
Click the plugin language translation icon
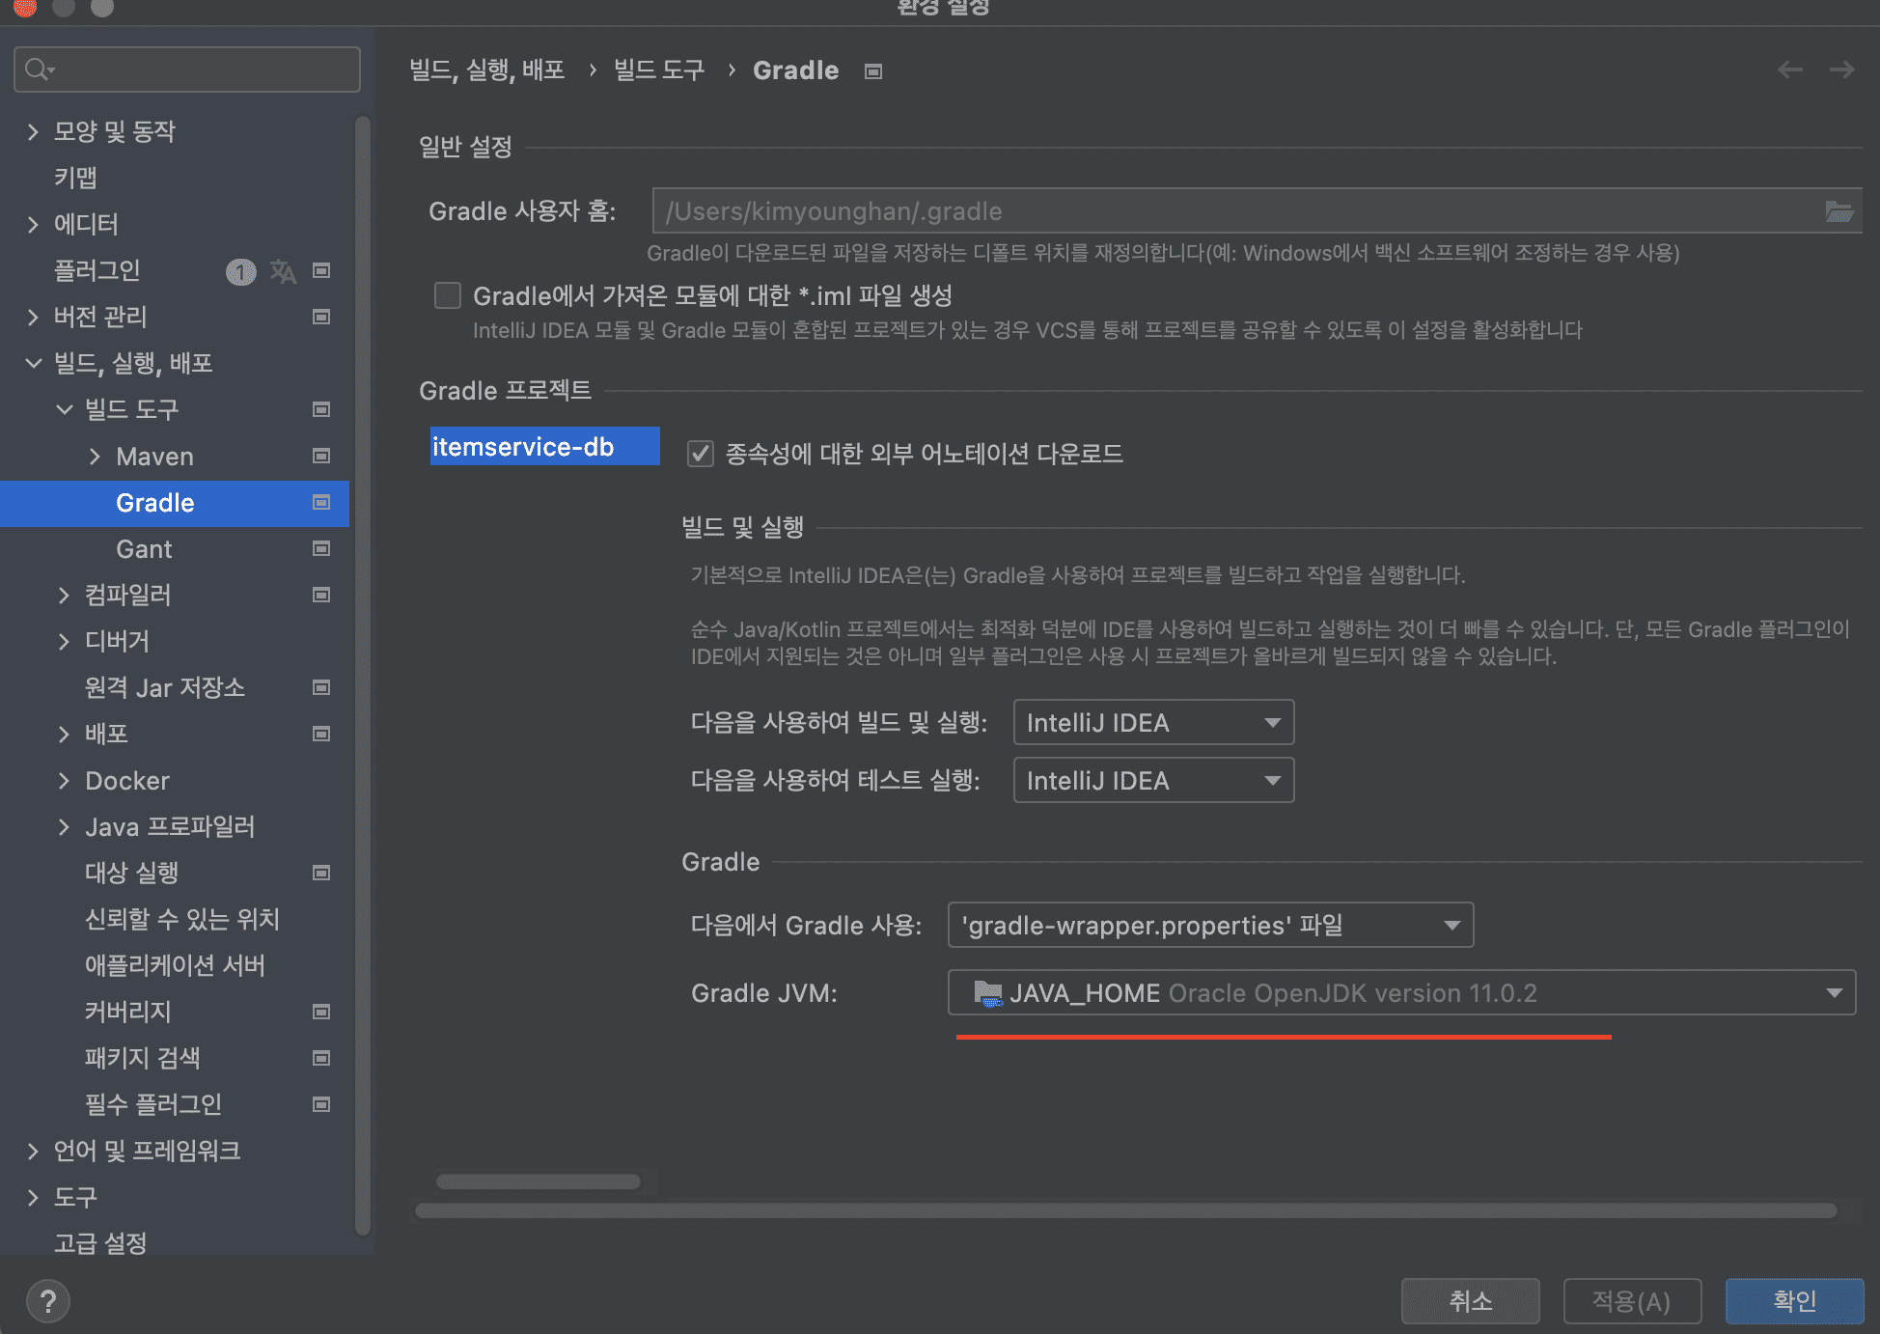(x=282, y=271)
